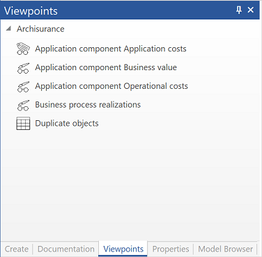Activate the Viewpoints tab
This screenshot has width=262, height=257.
tap(123, 249)
